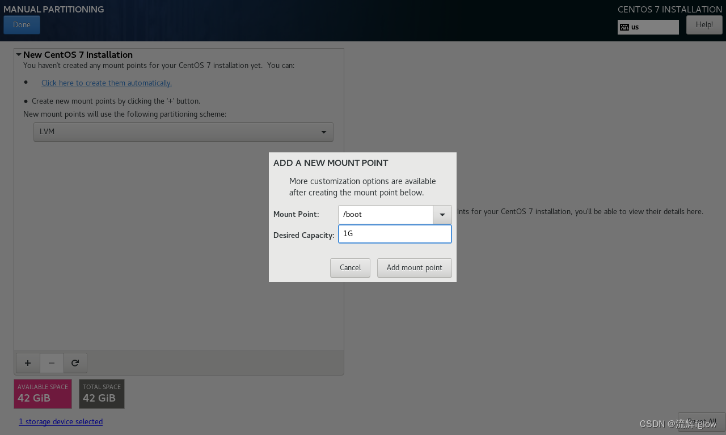Click the Total Space 42 GiB box
This screenshot has width=726, height=435.
pos(102,394)
